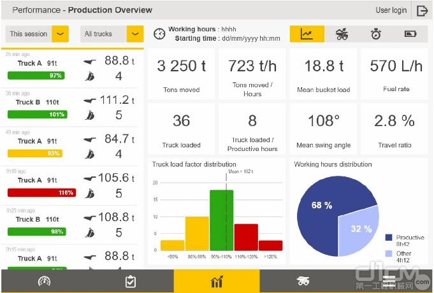Click the red 116% load factor bar
Image resolution: width=434 pixels, height=293 pixels.
(x=41, y=192)
